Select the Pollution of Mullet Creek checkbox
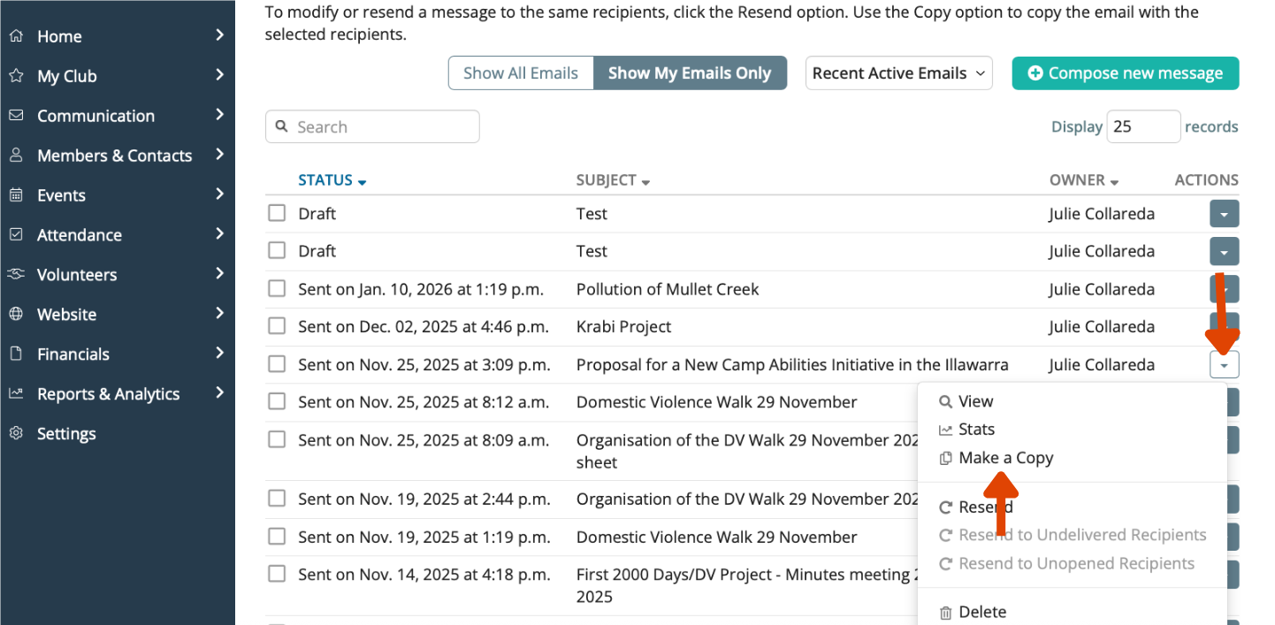This screenshot has width=1275, height=625. [x=277, y=288]
